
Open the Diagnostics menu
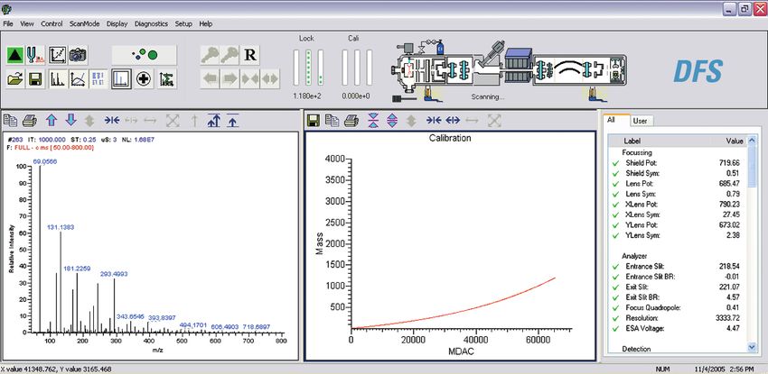tap(152, 23)
